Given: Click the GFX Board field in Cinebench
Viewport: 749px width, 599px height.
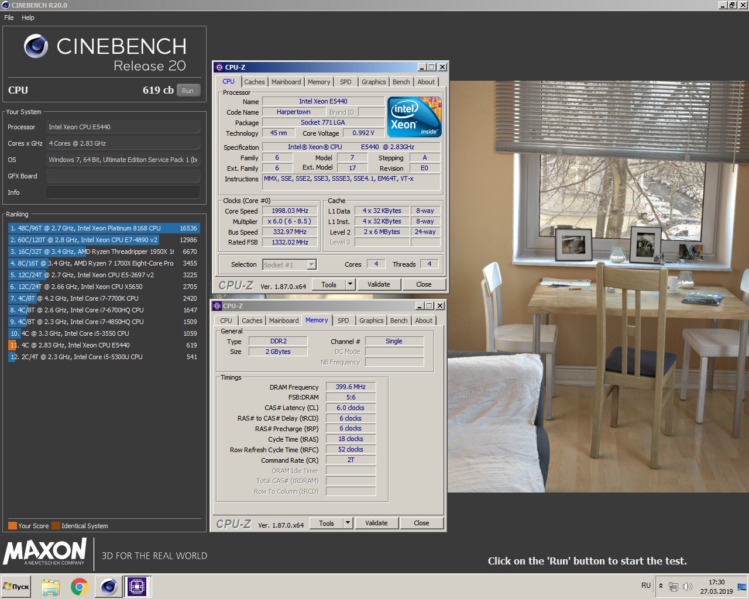Looking at the screenshot, I should pyautogui.click(x=123, y=176).
